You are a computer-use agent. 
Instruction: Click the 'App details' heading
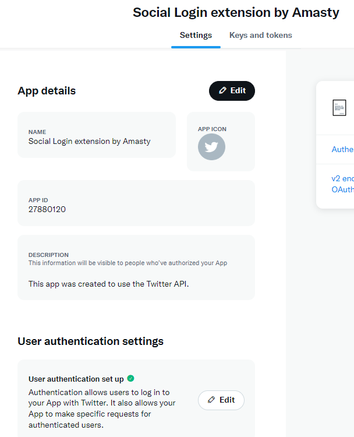[x=47, y=91]
